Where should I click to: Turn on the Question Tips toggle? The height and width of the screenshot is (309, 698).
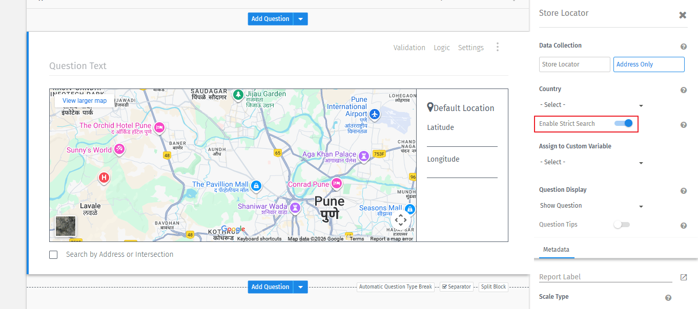[622, 225]
